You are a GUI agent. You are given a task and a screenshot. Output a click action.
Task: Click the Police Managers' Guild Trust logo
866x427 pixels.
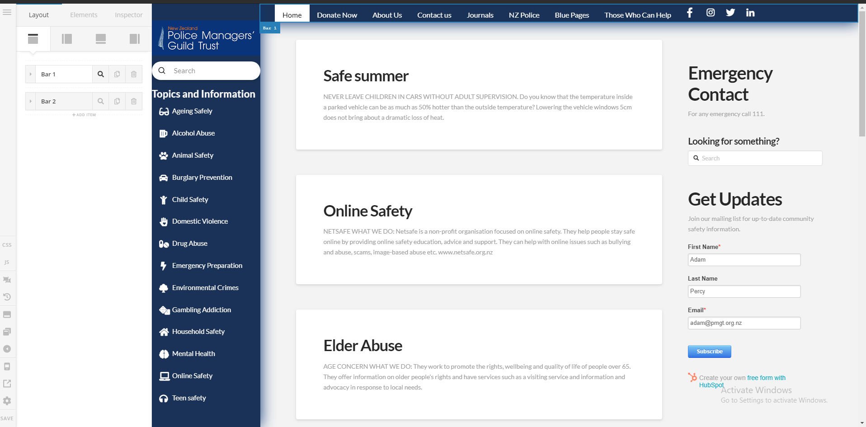click(x=206, y=38)
